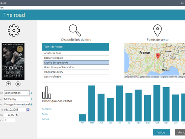
Task: Click the Point de Vente column header
Action: [76, 47]
